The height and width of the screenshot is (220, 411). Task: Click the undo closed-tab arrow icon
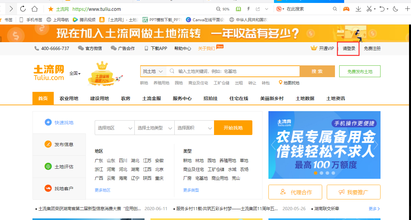coord(382,9)
